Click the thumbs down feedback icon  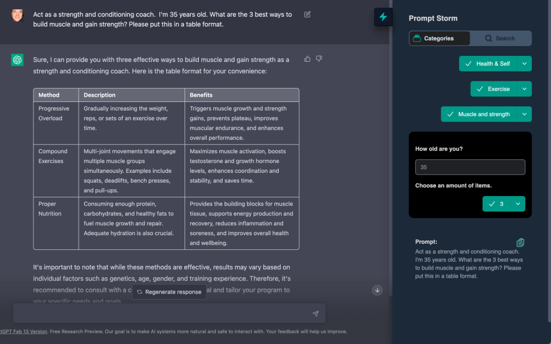(x=319, y=59)
